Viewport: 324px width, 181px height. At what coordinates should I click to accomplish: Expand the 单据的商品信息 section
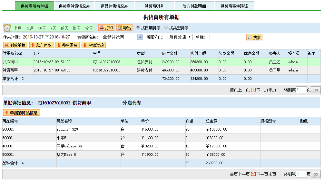[x=22, y=112]
